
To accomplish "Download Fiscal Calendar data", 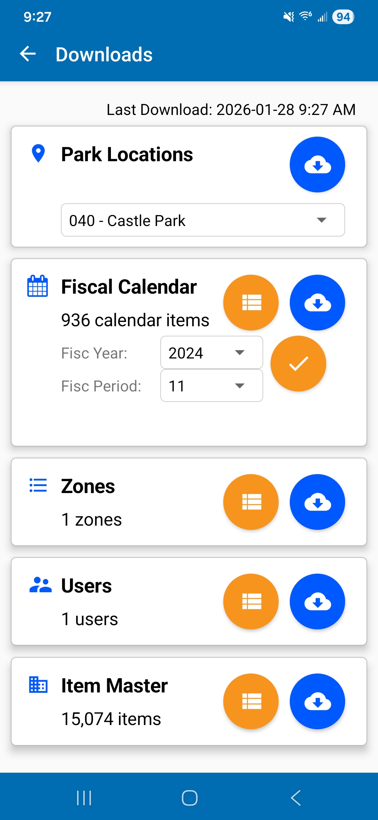I will pos(317,302).
